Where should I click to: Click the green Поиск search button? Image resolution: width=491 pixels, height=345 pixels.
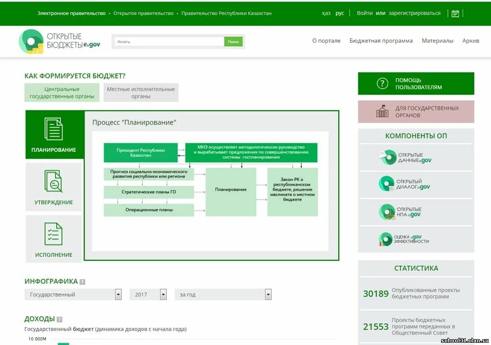pos(233,42)
